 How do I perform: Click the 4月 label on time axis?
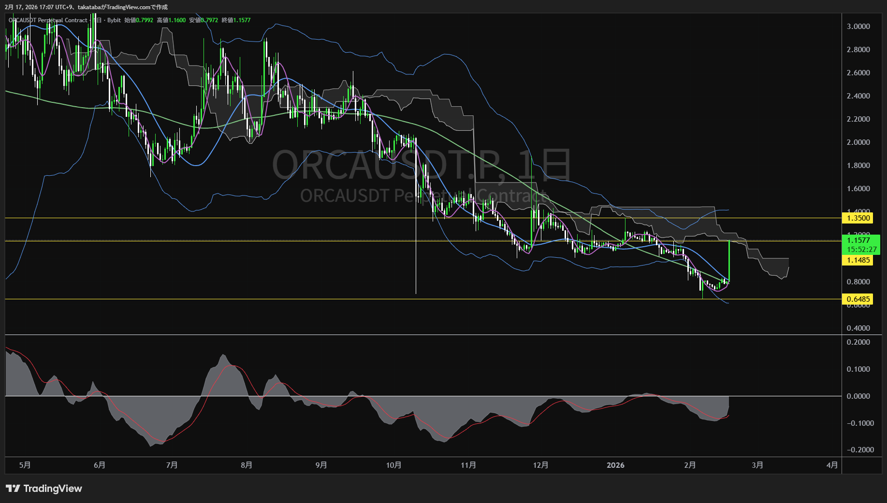pyautogui.click(x=831, y=465)
